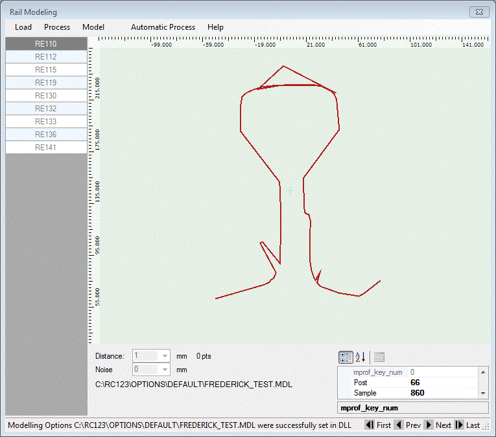Open the Help menu
The width and height of the screenshot is (496, 437).
tap(215, 27)
